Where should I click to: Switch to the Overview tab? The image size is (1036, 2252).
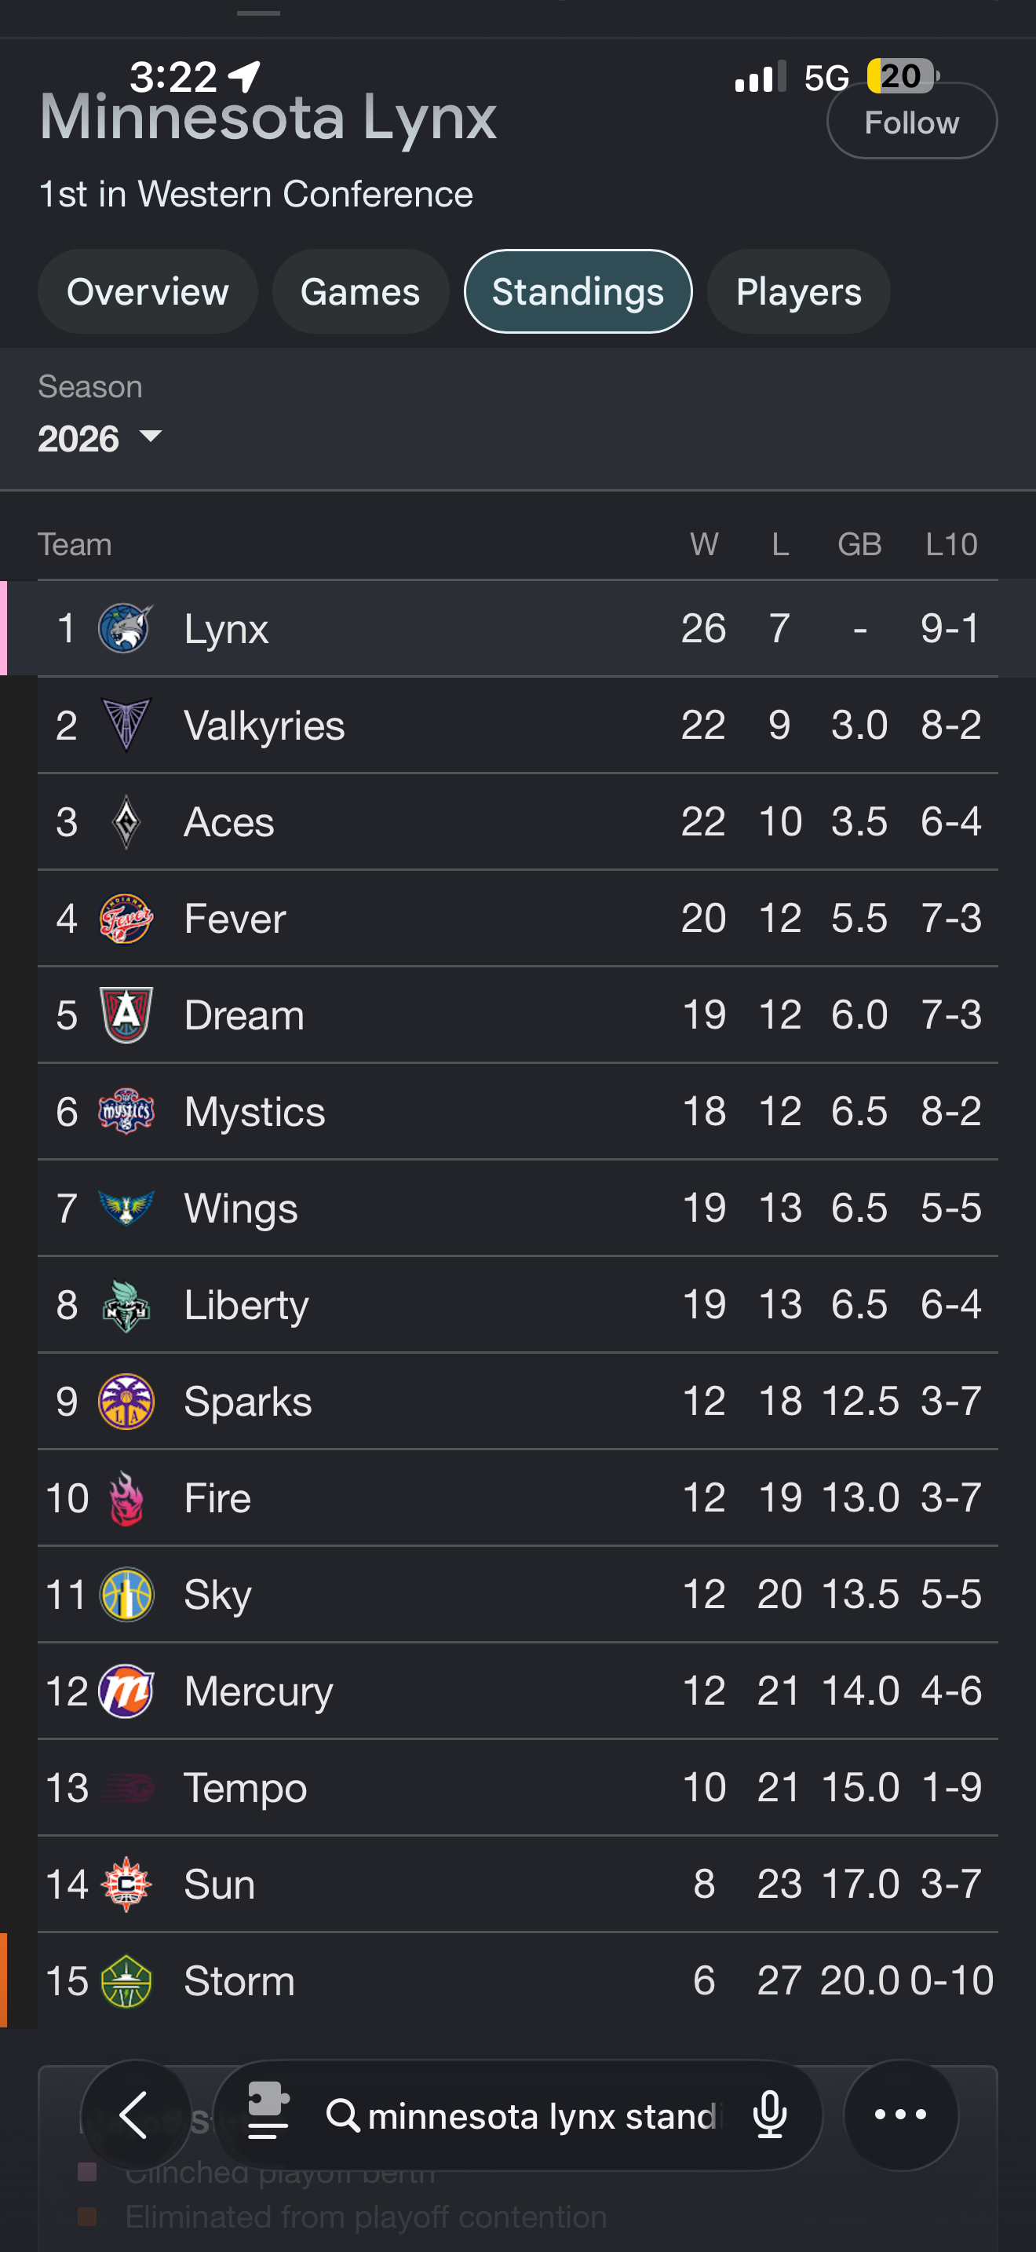148,291
